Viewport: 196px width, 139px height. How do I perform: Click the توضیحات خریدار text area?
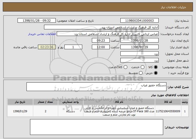pos(96,127)
